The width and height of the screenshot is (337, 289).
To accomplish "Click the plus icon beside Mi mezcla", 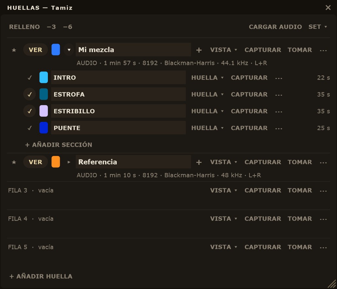I will [199, 50].
